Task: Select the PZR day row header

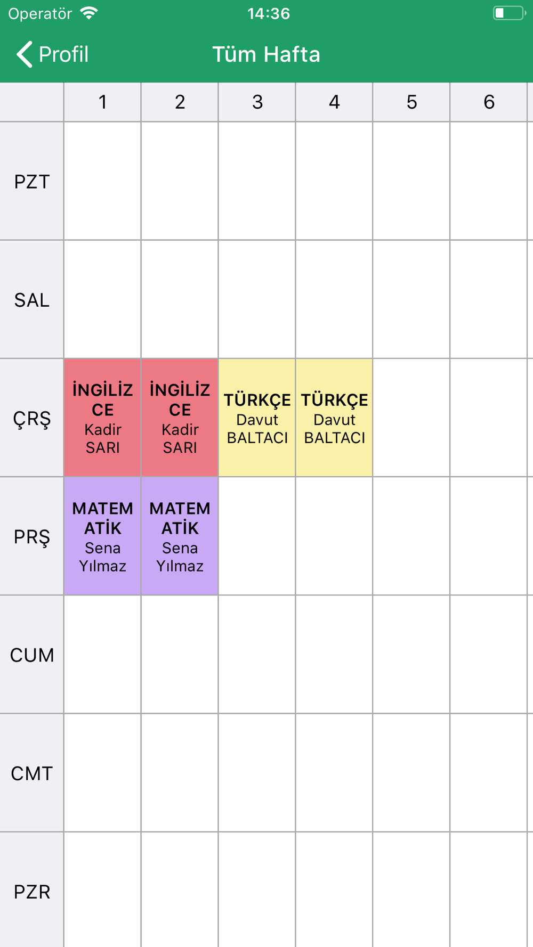Action: pos(32,891)
